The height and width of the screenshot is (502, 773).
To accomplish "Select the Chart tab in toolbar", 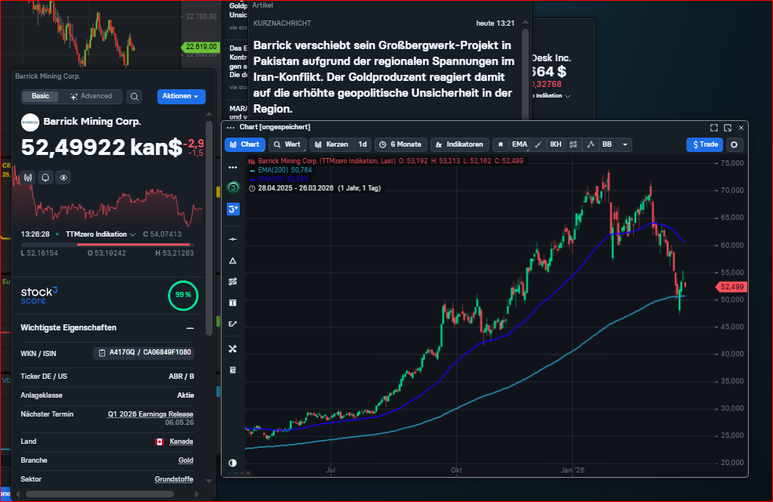I will [x=244, y=144].
